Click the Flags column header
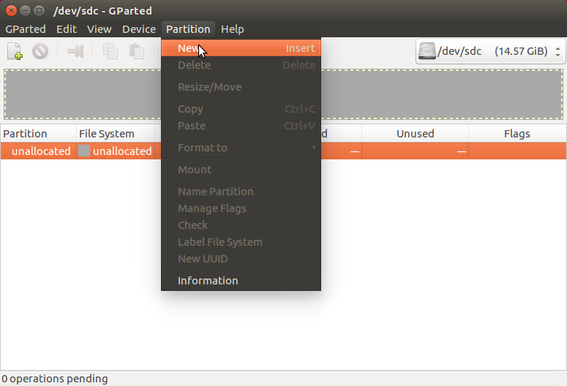The height and width of the screenshot is (386, 567). pos(517,134)
